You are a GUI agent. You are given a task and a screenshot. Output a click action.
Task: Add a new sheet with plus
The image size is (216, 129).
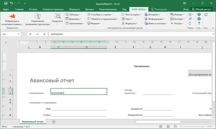(x=54, y=122)
